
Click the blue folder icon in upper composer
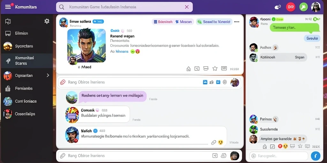[218, 82]
